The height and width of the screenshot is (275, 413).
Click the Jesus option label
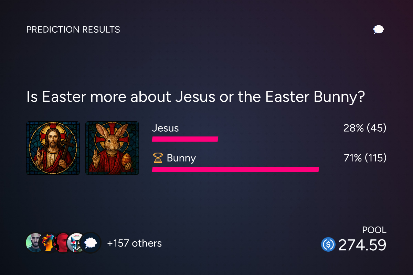166,128
